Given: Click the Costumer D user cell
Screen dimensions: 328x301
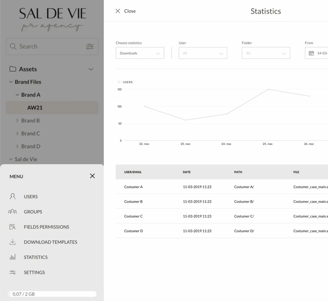Looking at the screenshot, I should [134, 231].
